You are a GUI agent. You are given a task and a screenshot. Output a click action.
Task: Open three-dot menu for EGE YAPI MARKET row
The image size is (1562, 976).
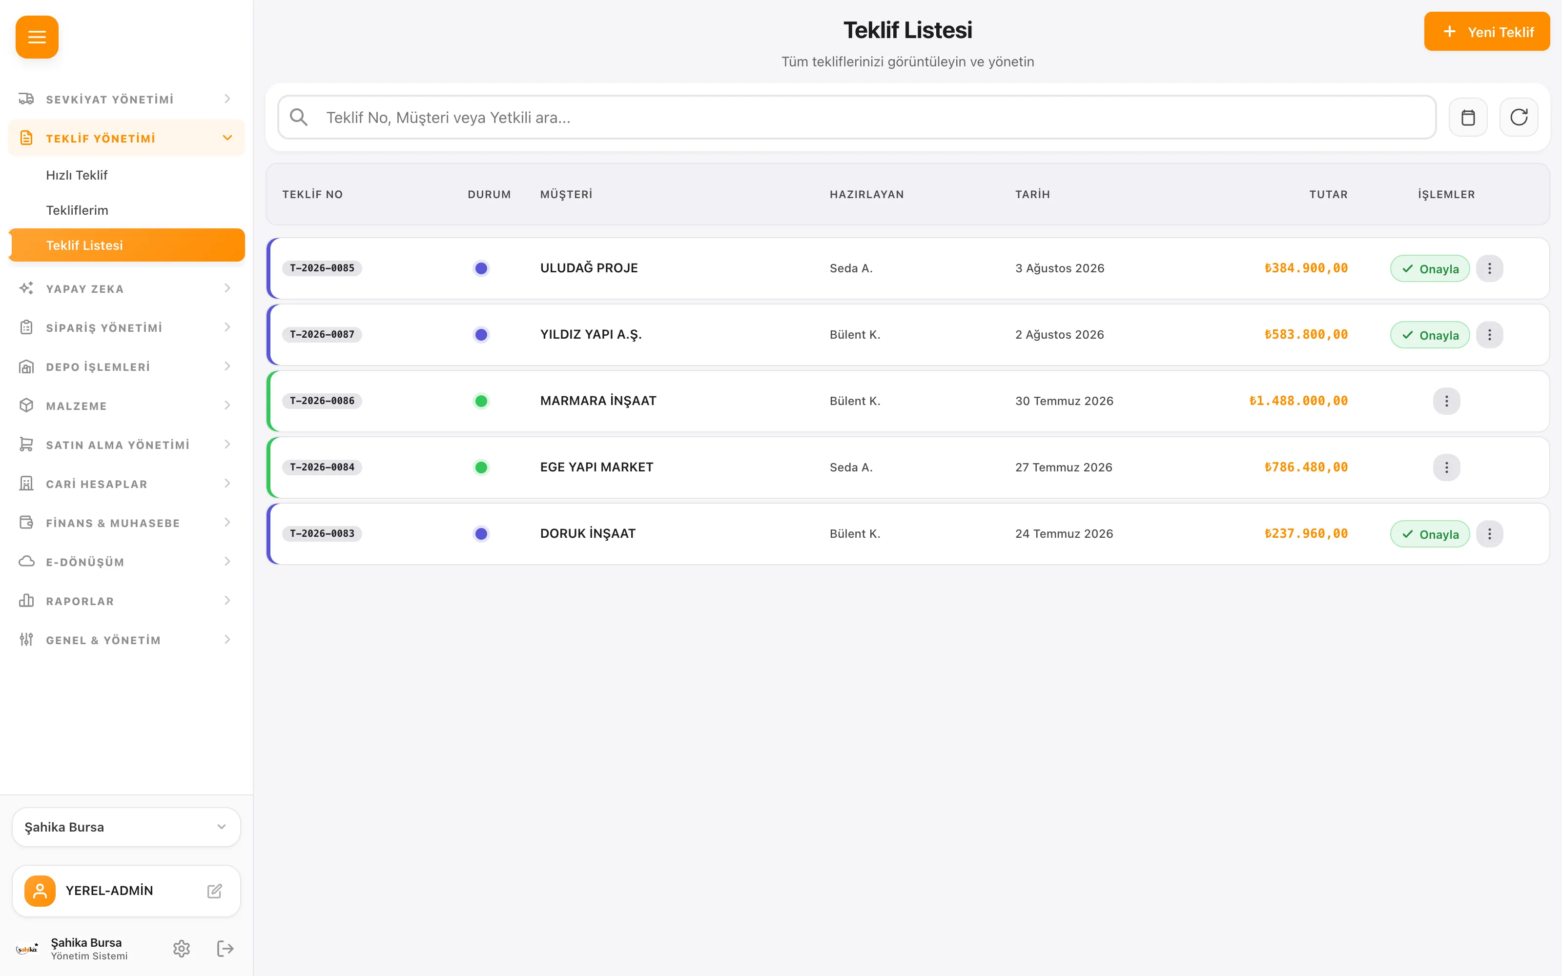click(1446, 468)
